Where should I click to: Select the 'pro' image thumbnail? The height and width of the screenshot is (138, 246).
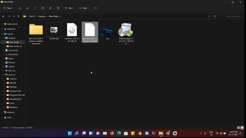[108, 33]
